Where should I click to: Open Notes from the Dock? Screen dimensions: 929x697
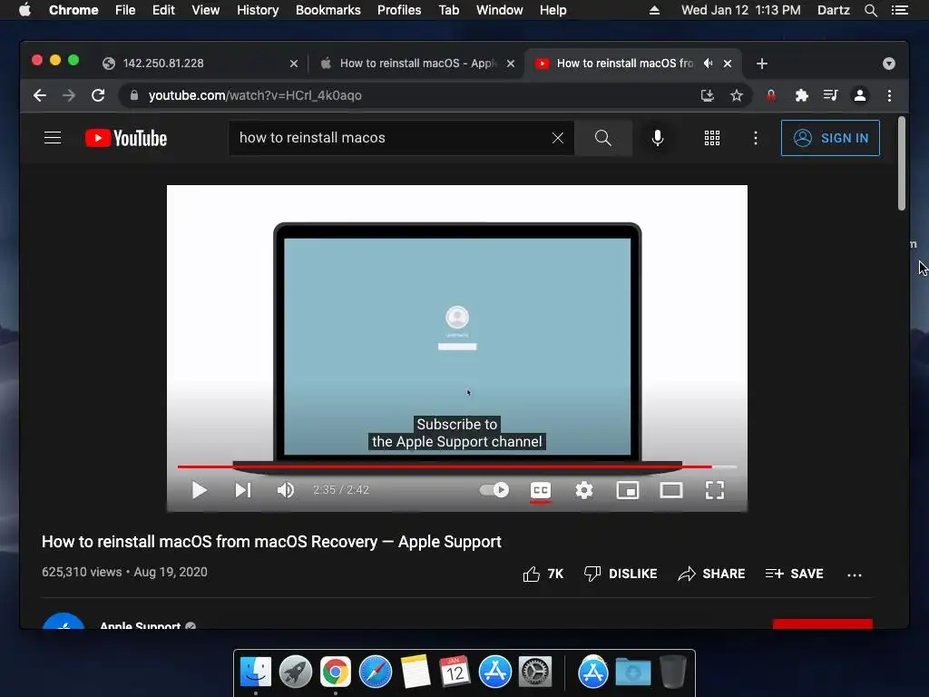tap(416, 672)
